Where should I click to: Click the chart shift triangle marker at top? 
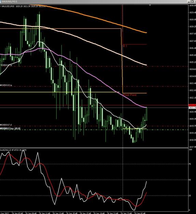coord(150,5)
